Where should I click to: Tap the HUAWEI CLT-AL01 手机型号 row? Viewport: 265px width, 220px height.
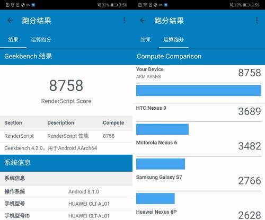66,204
